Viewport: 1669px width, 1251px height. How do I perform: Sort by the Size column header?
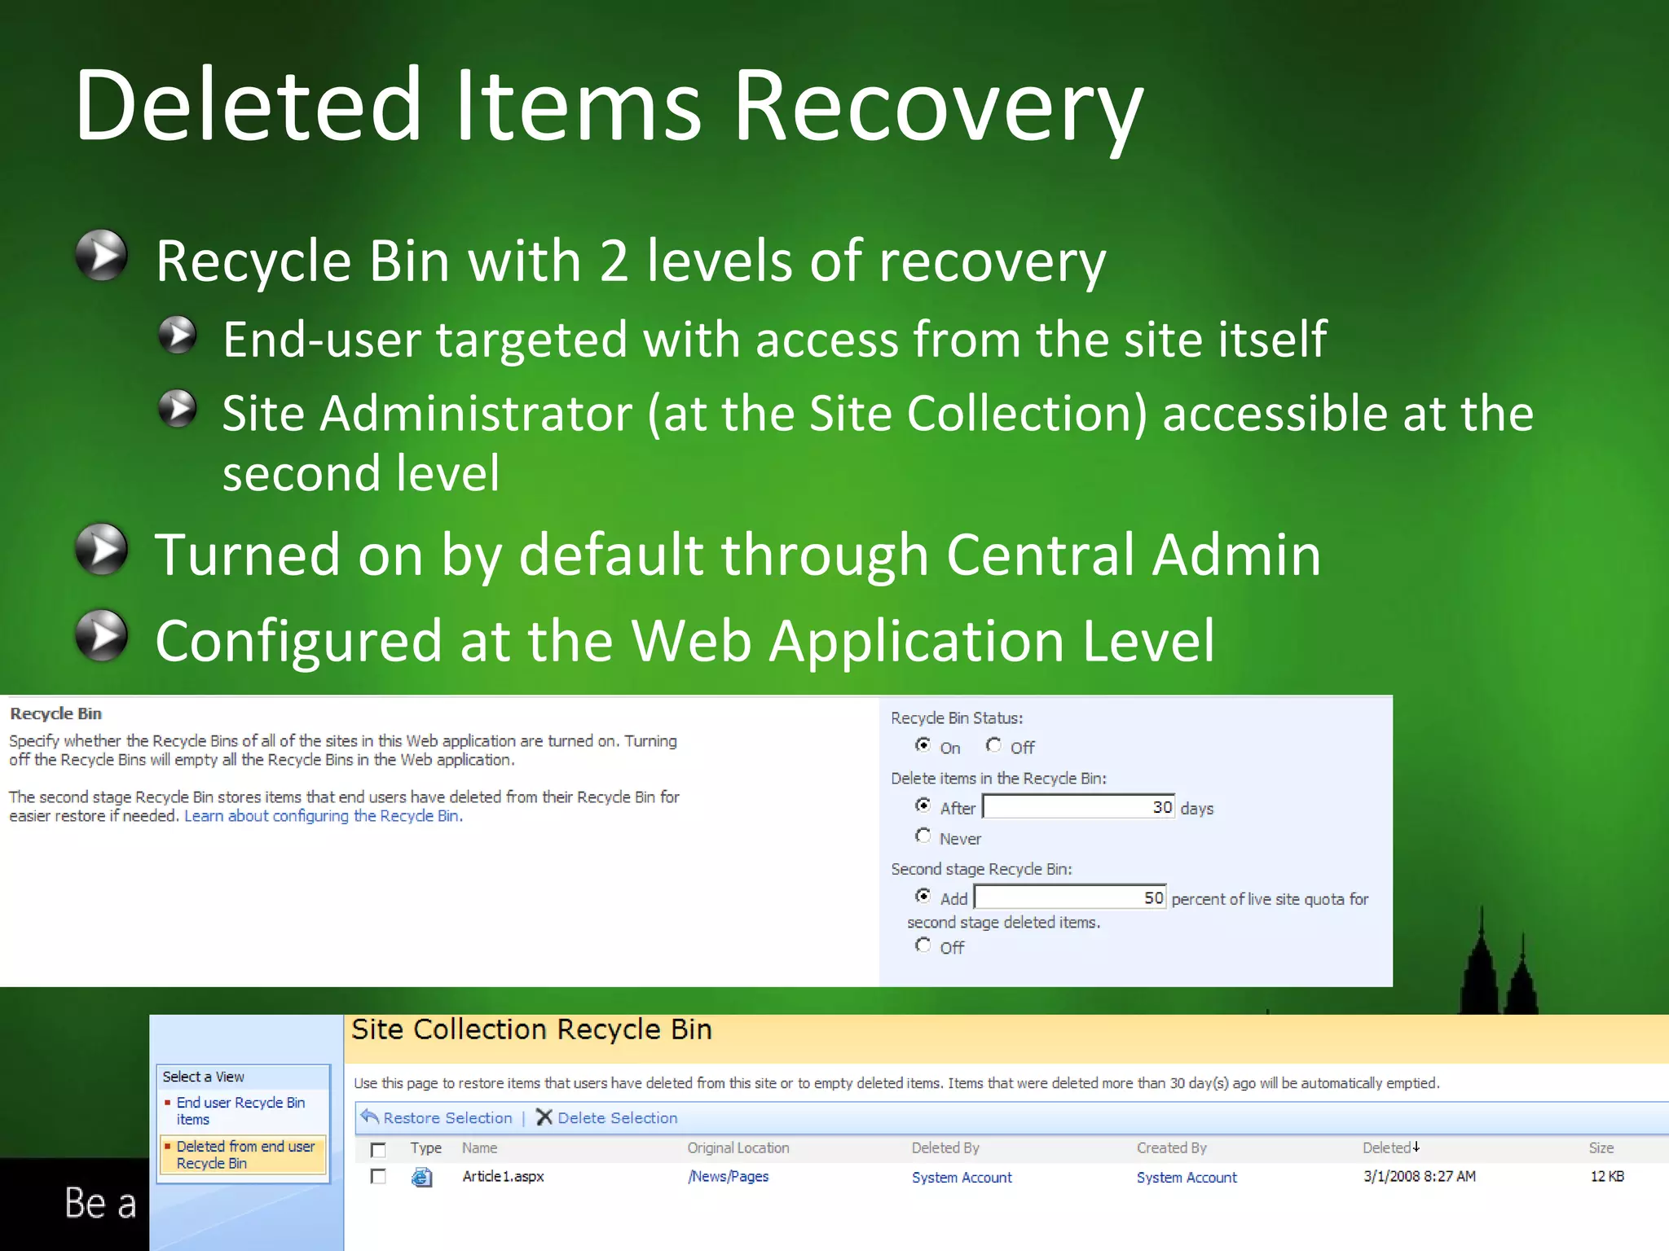pyautogui.click(x=1601, y=1148)
